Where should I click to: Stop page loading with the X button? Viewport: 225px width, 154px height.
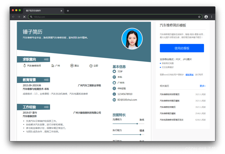pyautogui.click(x=24, y=17)
